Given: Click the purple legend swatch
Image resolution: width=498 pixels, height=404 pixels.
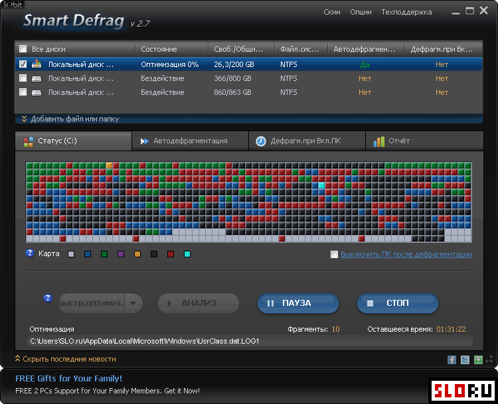Looking at the screenshot, I should tap(121, 254).
